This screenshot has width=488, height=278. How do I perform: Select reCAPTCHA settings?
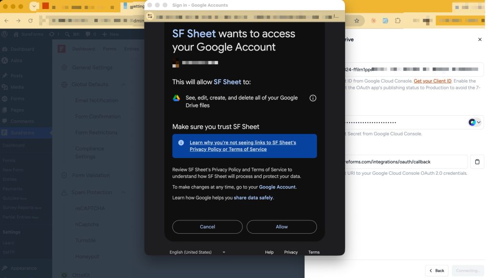point(90,208)
